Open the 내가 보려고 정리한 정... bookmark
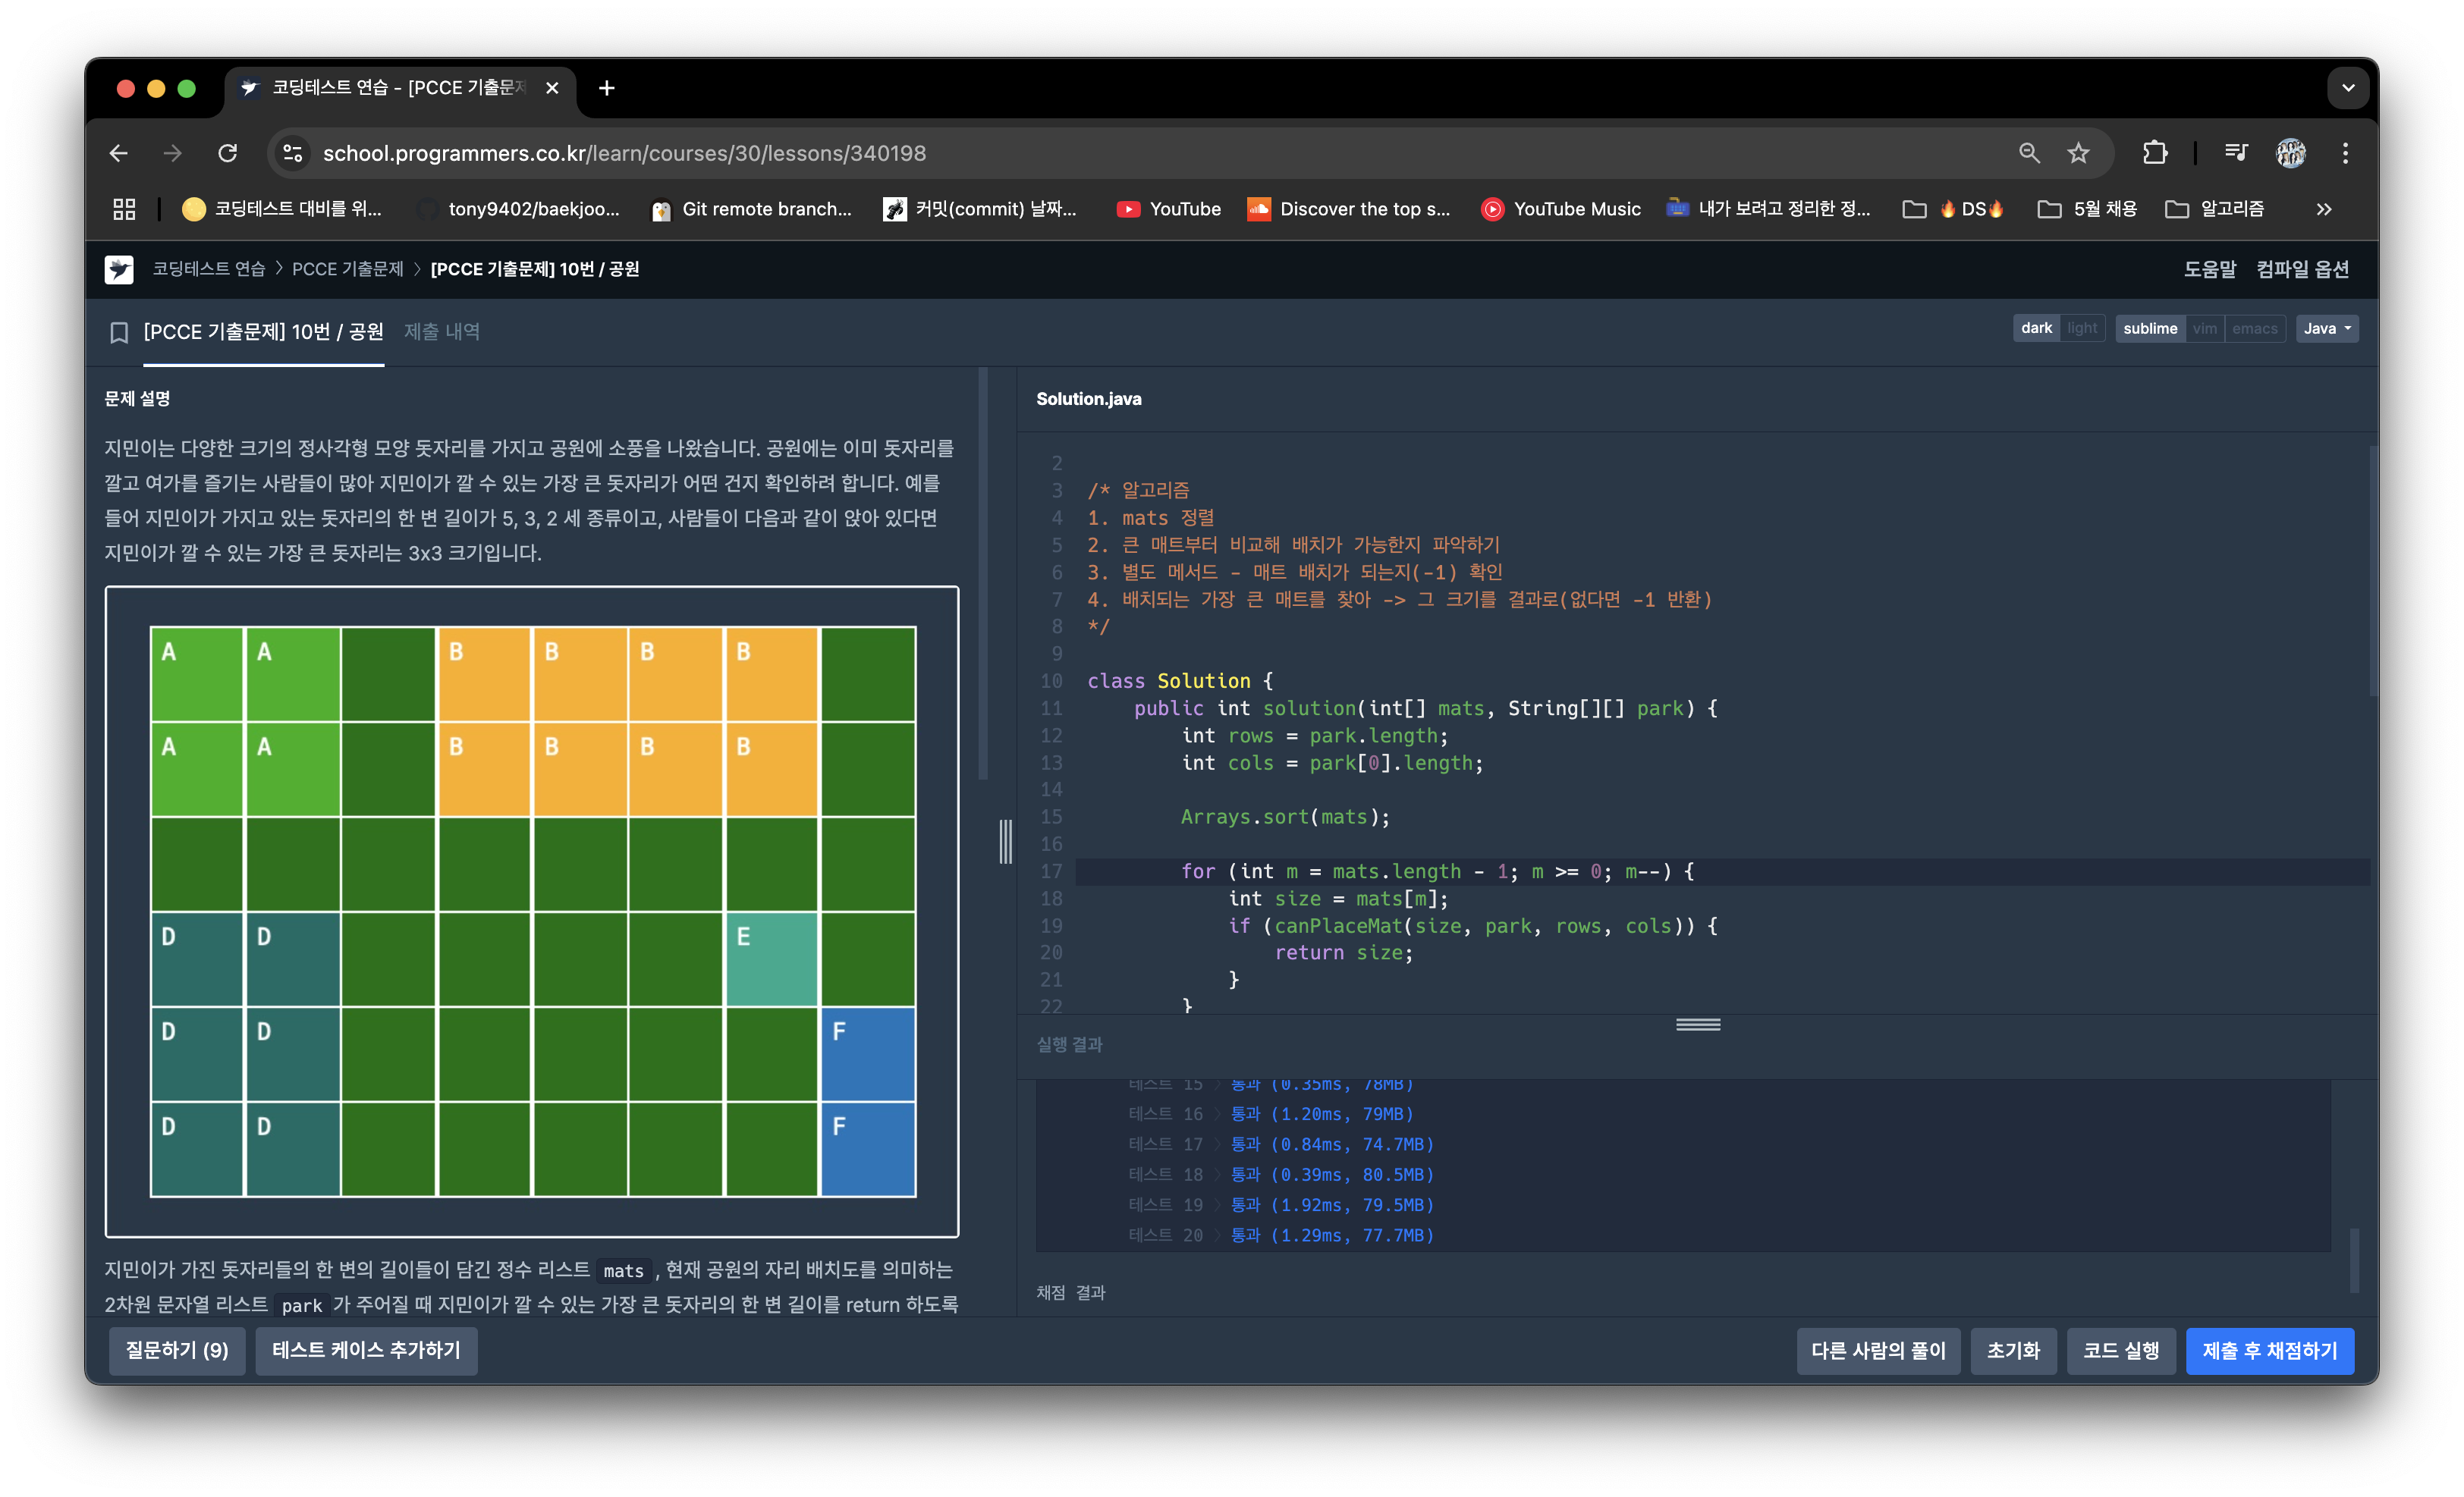2464x1497 pixels. [1768, 209]
